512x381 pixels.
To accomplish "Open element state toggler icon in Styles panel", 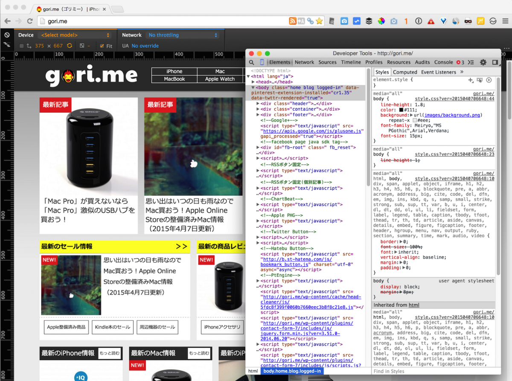I will (479, 79).
